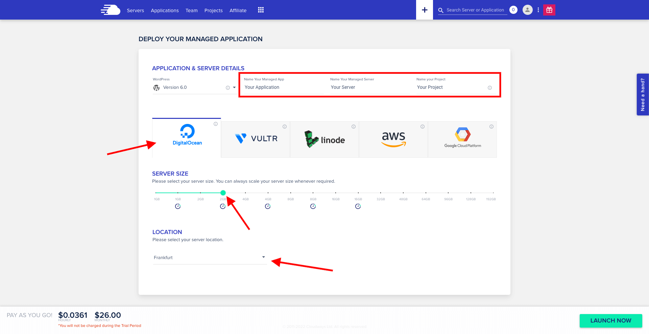Click the $0.0361 hourly price
The image size is (649, 334).
[x=73, y=315]
